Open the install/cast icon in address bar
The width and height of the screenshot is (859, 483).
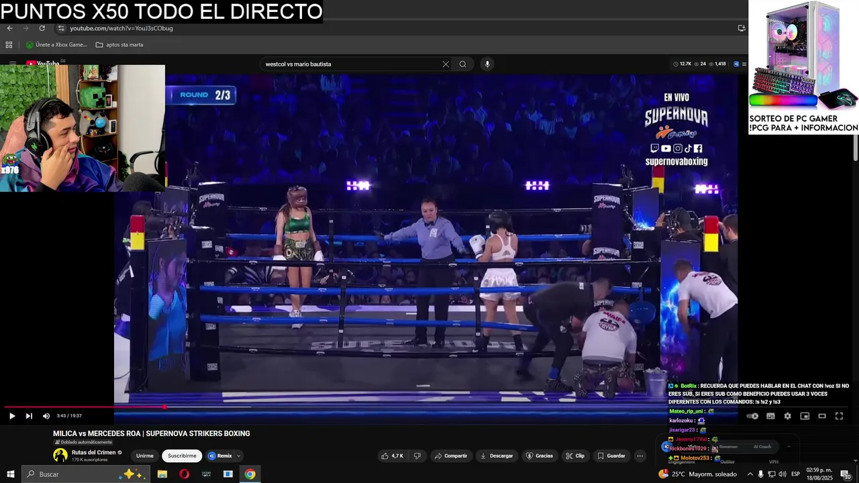742,28
